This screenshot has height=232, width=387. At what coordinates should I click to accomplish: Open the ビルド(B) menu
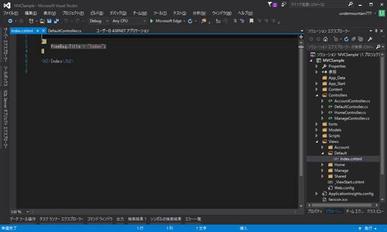pos(97,13)
